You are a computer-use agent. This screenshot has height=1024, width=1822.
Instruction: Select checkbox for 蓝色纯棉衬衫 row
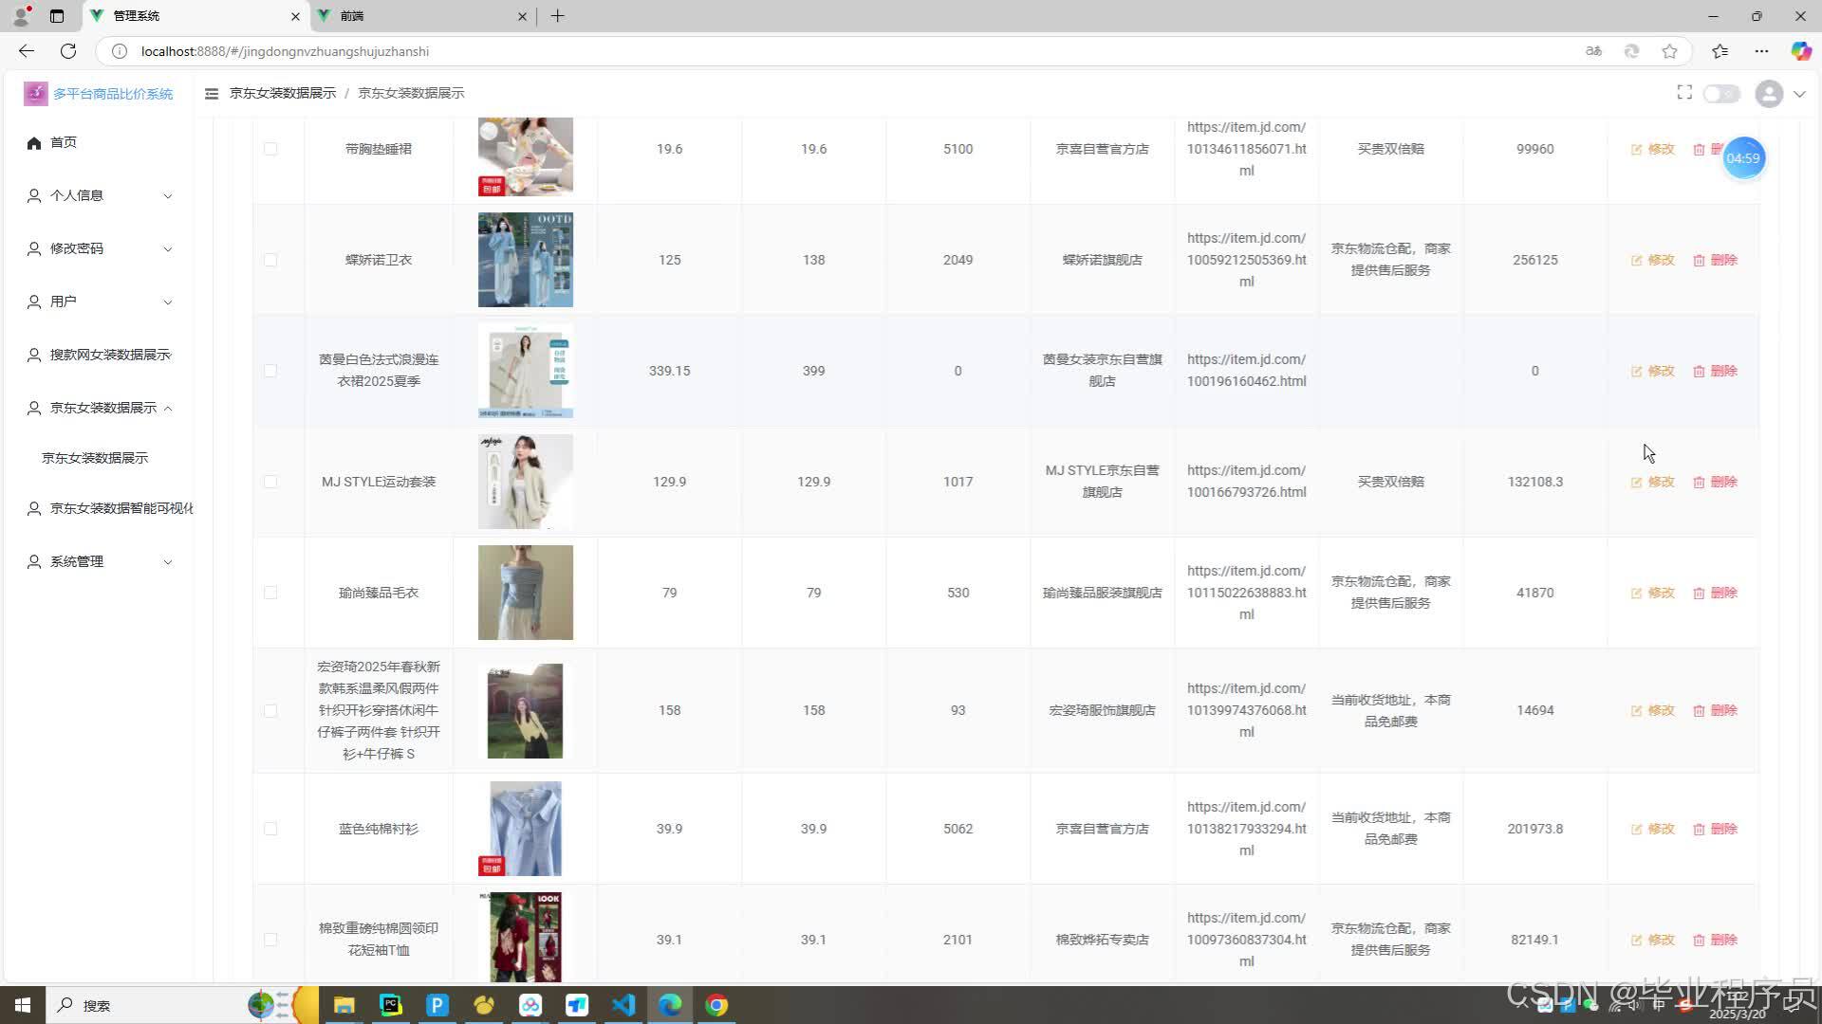point(270,829)
